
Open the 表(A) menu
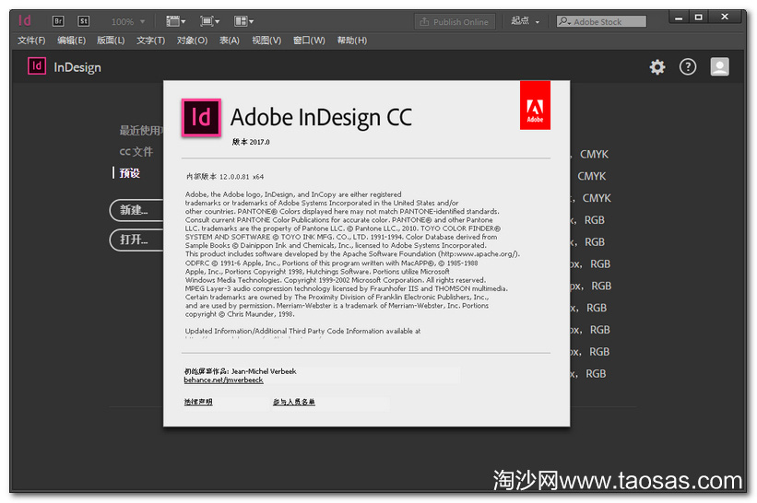(230, 41)
